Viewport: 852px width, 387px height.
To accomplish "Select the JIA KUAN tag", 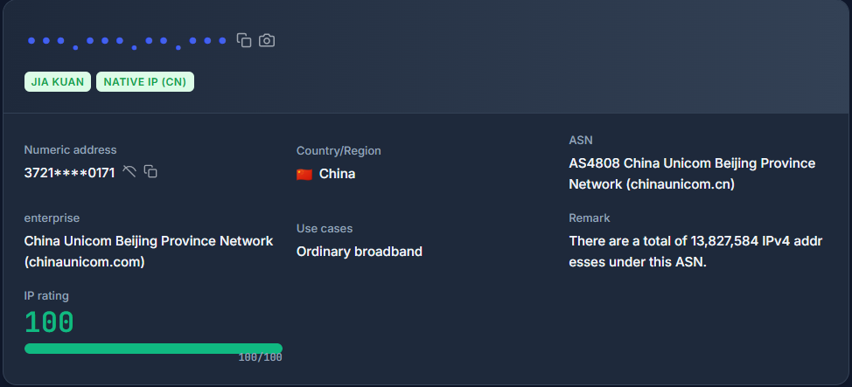I will pyautogui.click(x=58, y=82).
